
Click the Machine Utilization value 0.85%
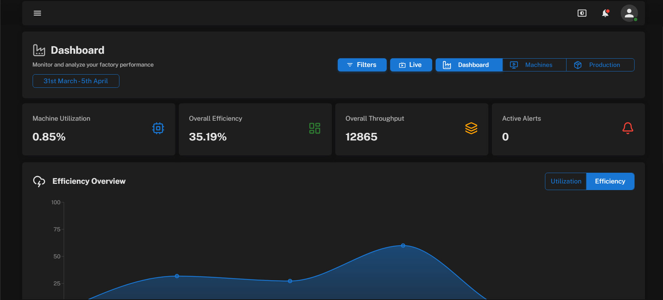tap(49, 137)
